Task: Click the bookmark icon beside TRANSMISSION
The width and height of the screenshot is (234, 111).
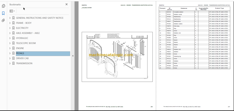Action: coord(13,63)
